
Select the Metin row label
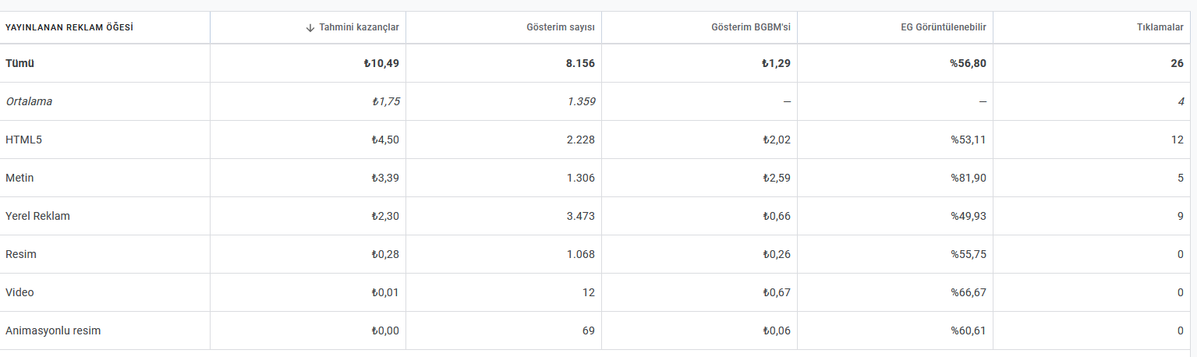(19, 178)
